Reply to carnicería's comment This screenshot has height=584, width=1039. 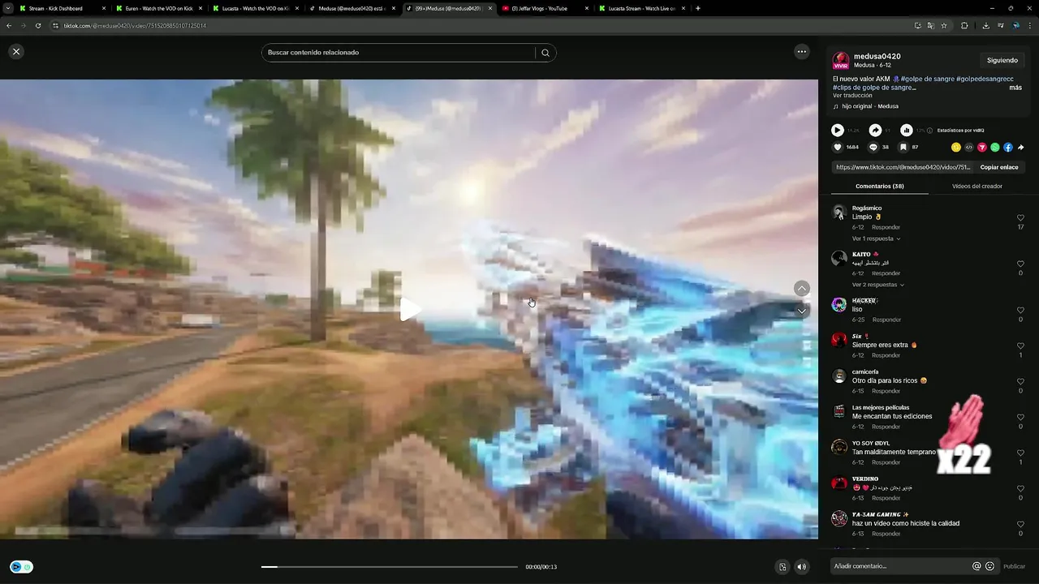click(886, 391)
